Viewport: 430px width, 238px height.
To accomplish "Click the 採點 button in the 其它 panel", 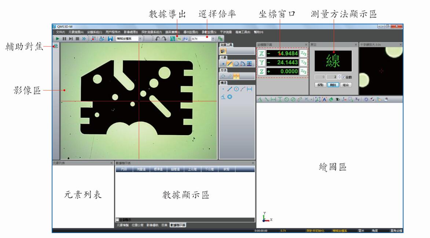I will (x=320, y=84).
